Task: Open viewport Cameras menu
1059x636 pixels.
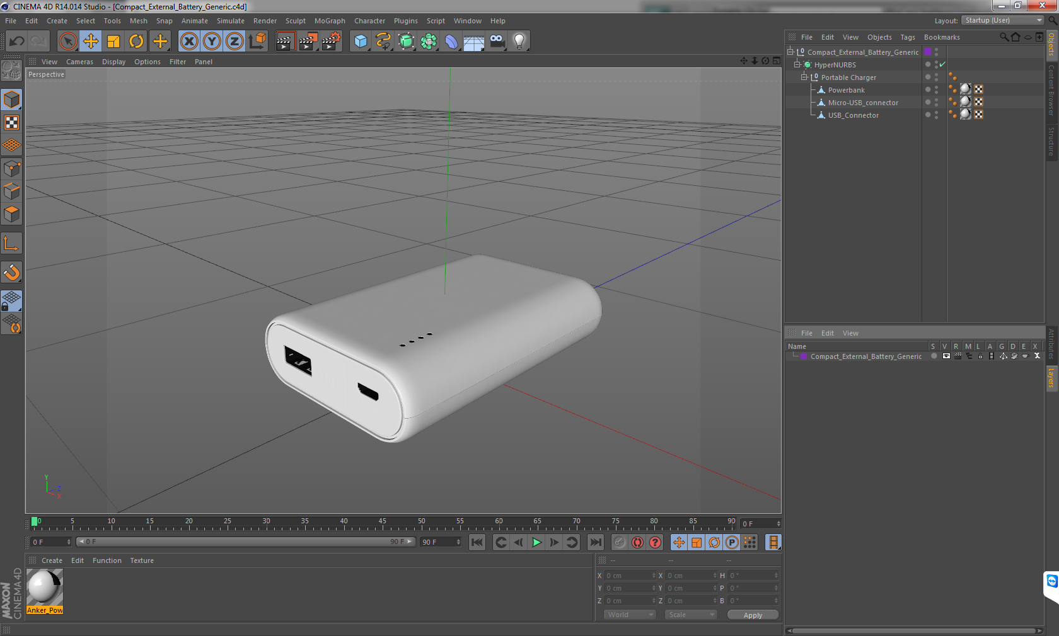Action: tap(79, 62)
